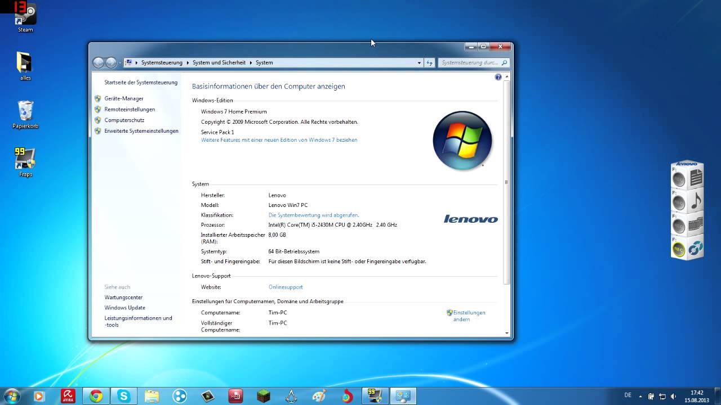Select System und Sicherheit breadcrumb
The width and height of the screenshot is (721, 405).
219,62
